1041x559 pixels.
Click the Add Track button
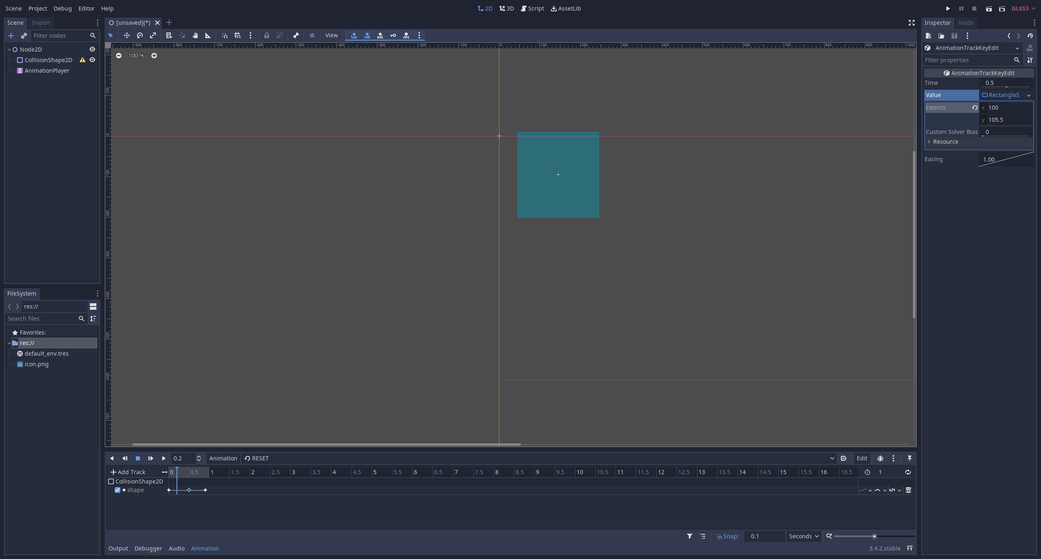click(x=128, y=472)
